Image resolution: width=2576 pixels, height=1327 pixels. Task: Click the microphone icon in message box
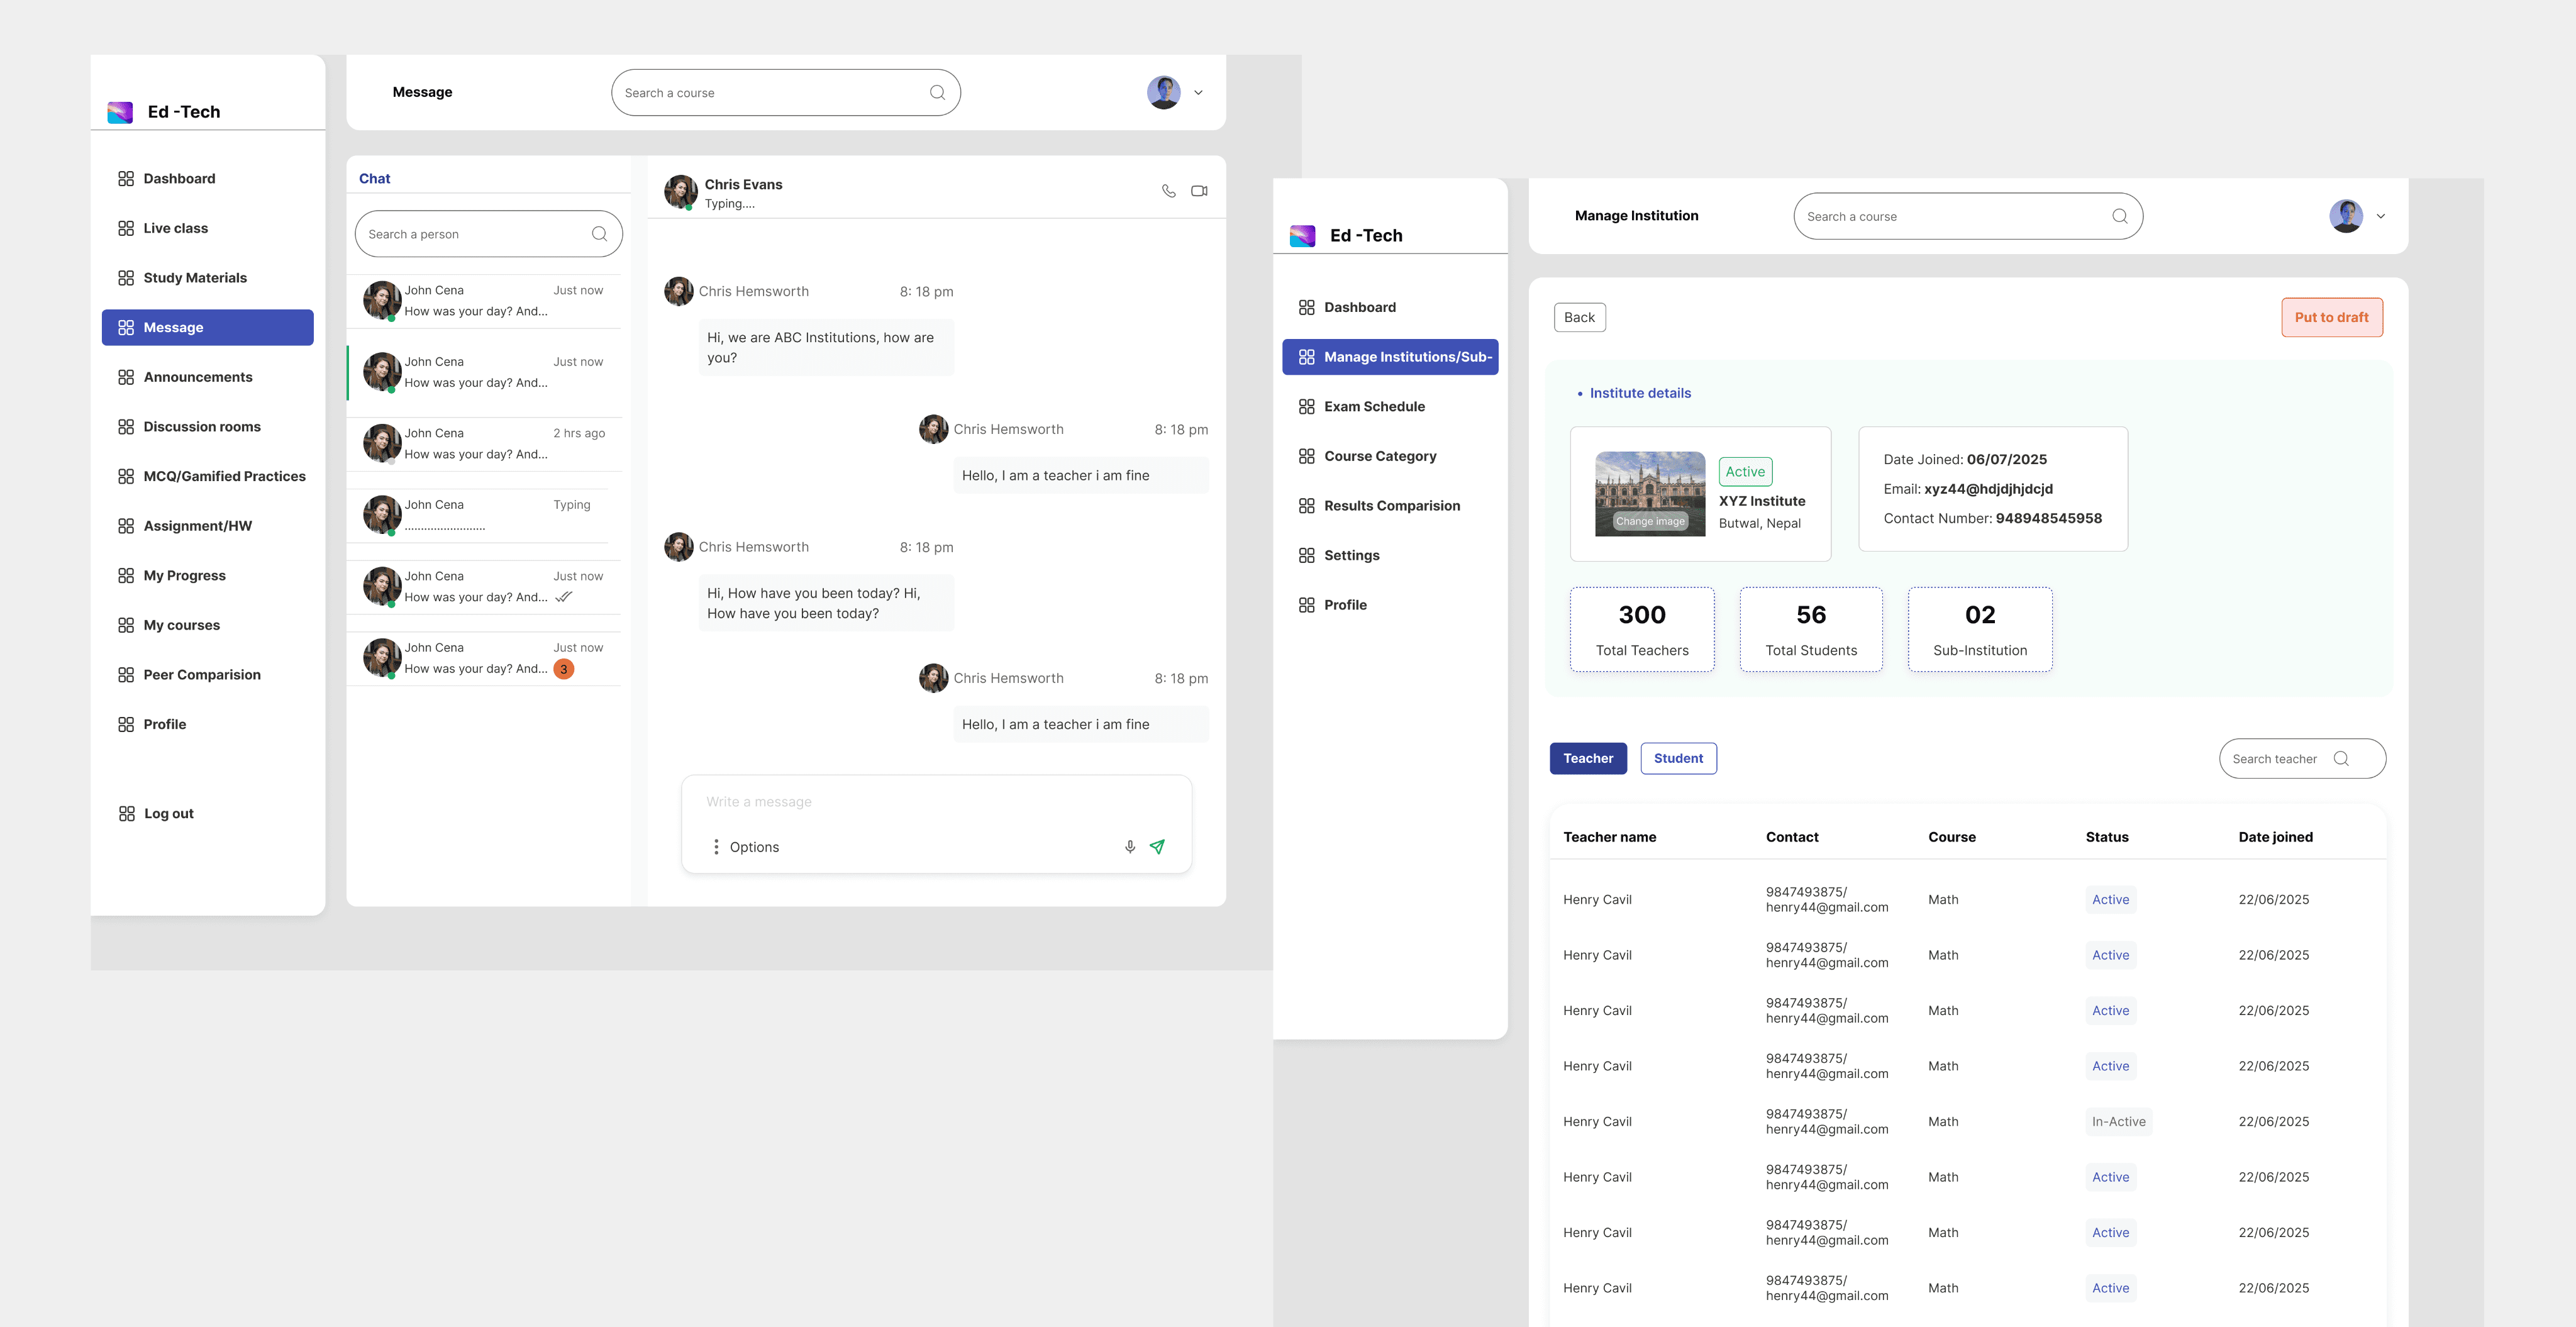tap(1129, 847)
